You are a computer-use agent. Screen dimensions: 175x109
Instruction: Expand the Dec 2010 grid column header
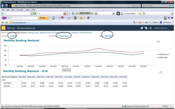pyautogui.click(x=120, y=77)
